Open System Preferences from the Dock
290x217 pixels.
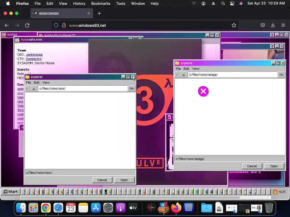pos(108,208)
